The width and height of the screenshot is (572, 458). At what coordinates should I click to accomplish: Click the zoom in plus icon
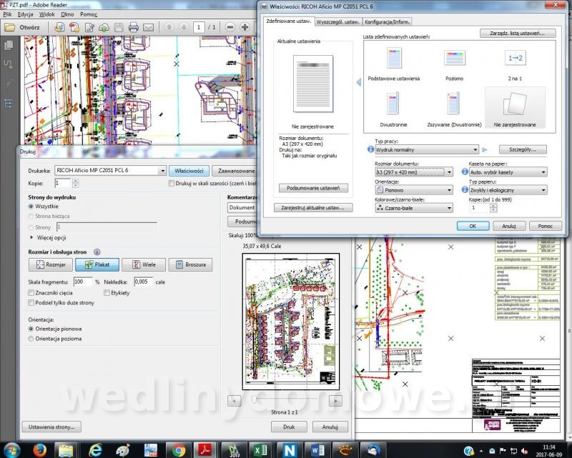pyautogui.click(x=245, y=27)
